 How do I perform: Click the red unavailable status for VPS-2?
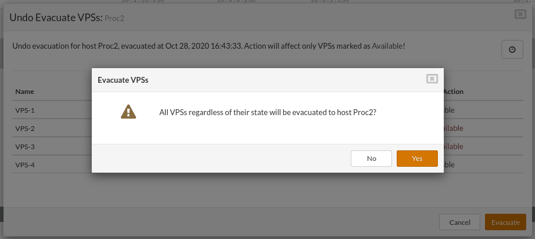tap(453, 129)
